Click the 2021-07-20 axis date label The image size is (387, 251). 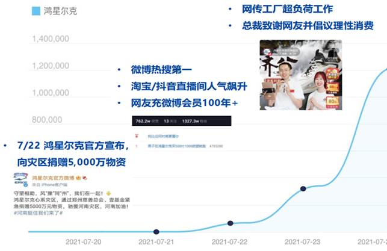[x=84, y=242]
